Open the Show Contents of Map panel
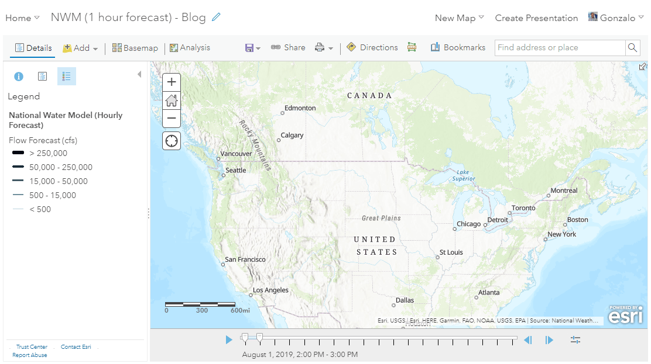The width and height of the screenshot is (651, 364). [42, 76]
